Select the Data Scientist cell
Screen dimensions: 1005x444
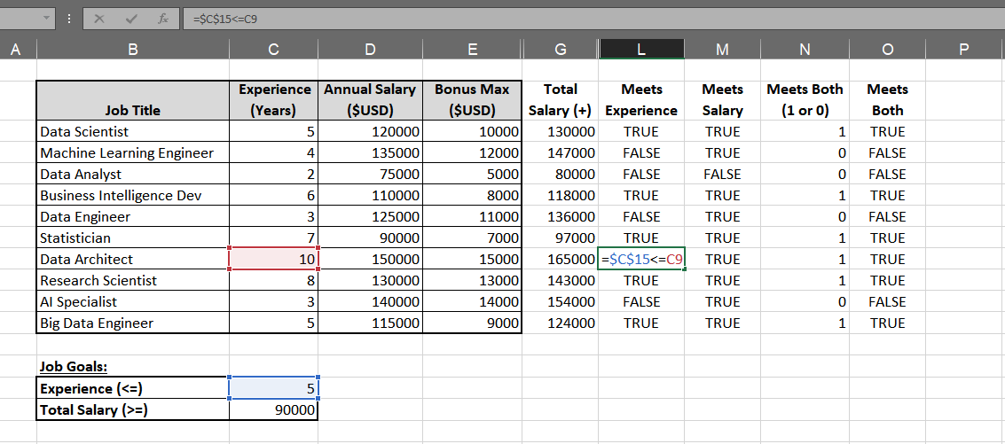pos(133,131)
